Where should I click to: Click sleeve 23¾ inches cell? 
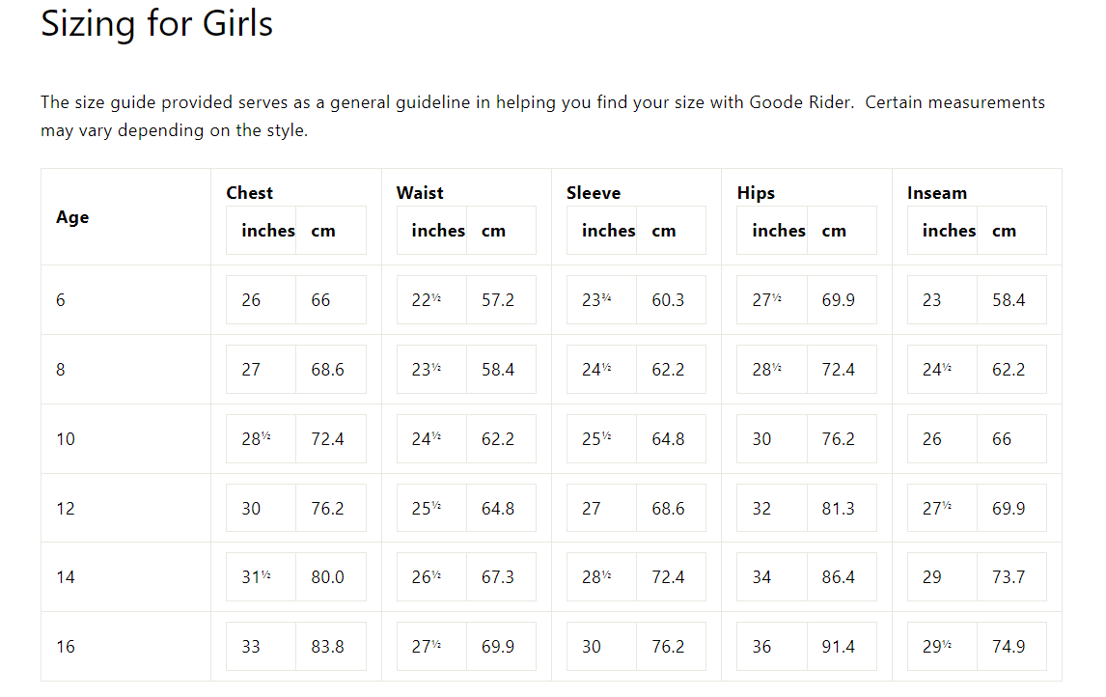601,300
